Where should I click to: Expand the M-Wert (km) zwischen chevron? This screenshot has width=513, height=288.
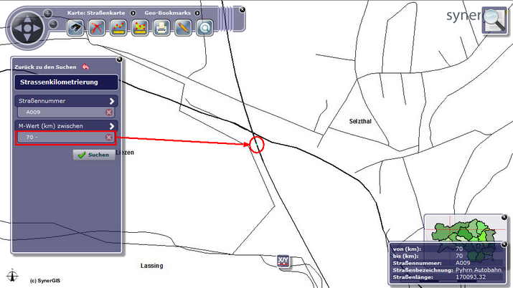tap(111, 126)
